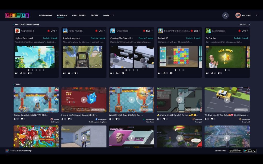263x164 pixels.
Task: Open the CHALLENGES tab
Action: click(x=79, y=15)
